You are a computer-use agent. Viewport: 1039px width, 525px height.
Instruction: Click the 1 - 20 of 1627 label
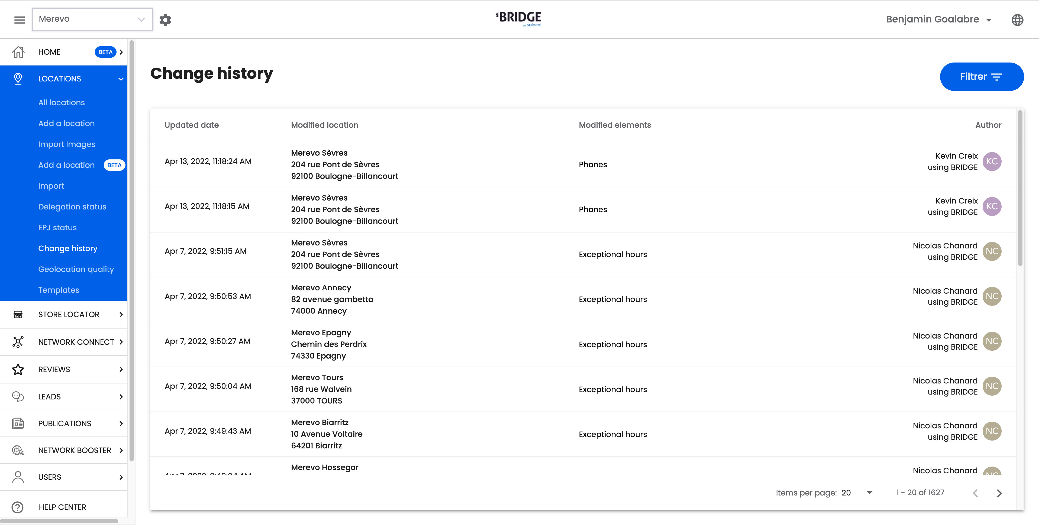pyautogui.click(x=920, y=492)
